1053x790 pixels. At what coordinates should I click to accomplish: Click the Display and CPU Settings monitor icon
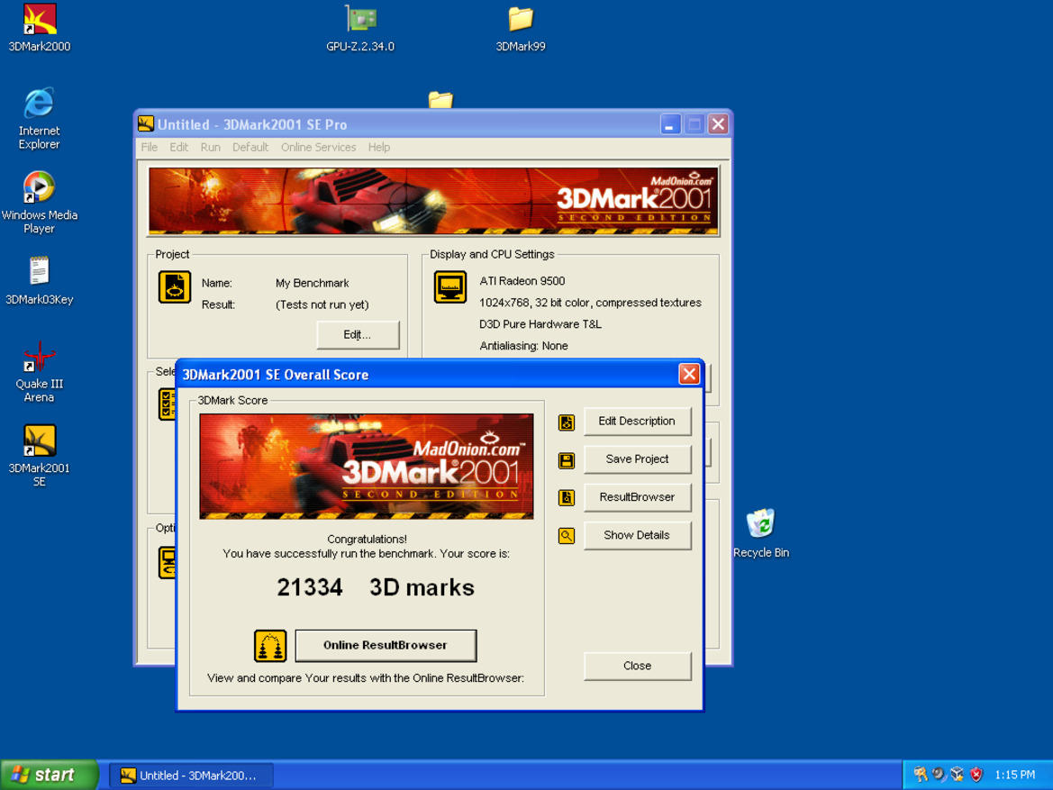click(450, 286)
